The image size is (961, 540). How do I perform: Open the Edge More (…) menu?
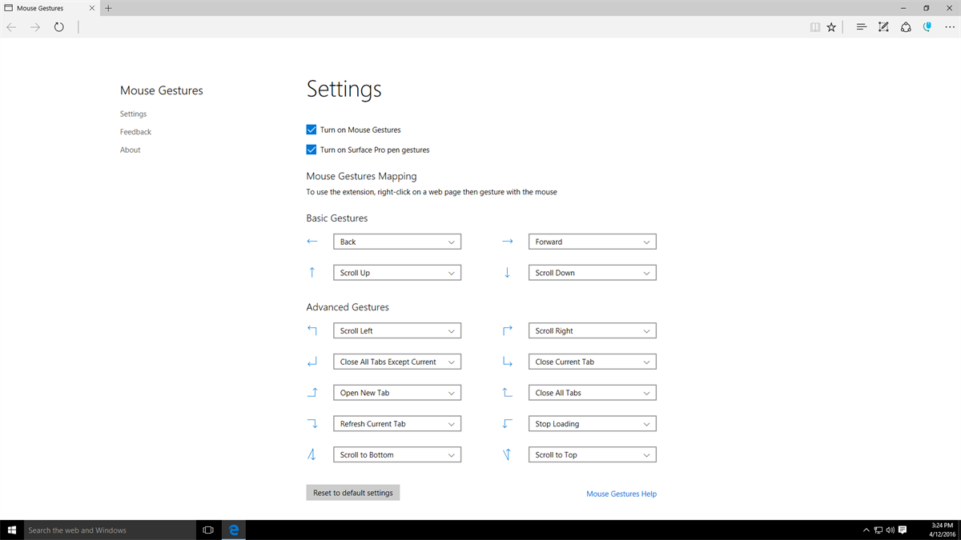950,27
